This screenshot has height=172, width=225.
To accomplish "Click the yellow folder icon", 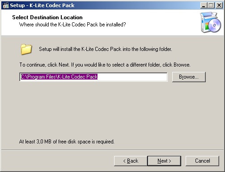I will click(x=26, y=49).
